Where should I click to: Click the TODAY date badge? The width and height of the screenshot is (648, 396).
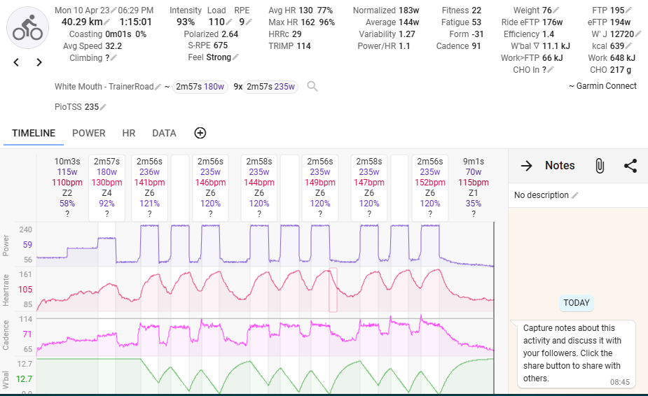pos(576,303)
